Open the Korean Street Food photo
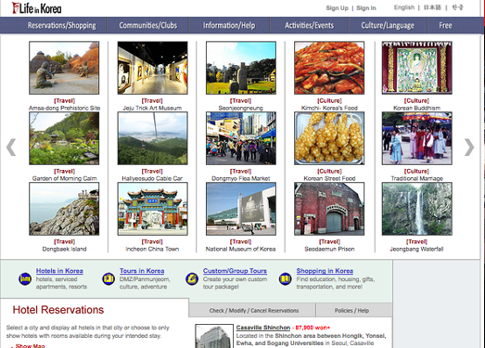The width and height of the screenshot is (485, 348). 329,138
